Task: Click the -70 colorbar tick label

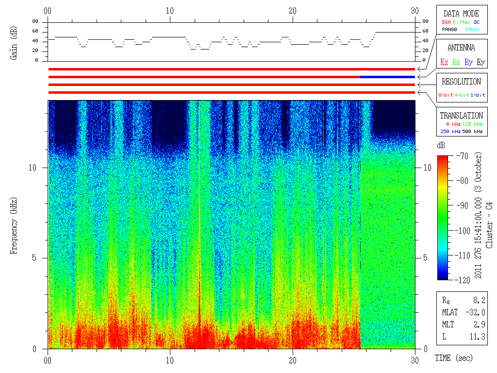Action: (x=463, y=156)
